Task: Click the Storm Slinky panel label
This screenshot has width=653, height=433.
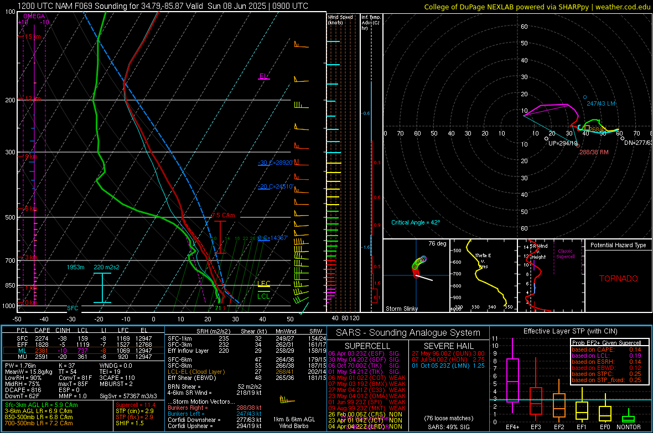Action: pos(402,309)
